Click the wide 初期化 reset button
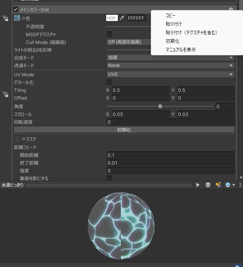Viewport: 243px width, 267px height. click(124, 130)
